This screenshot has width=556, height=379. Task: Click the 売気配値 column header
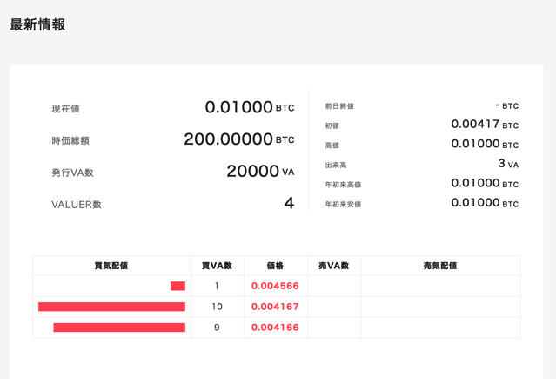440,266
